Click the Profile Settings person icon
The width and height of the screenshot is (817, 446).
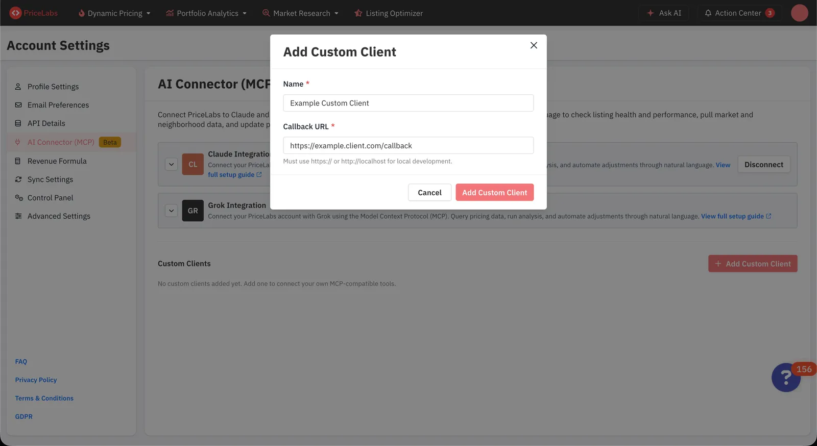click(x=18, y=87)
